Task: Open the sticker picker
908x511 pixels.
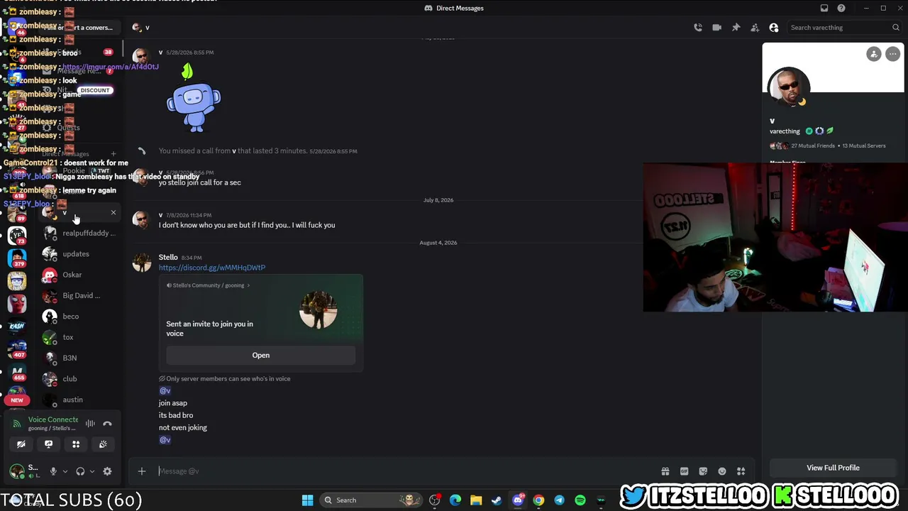Action: (x=703, y=471)
